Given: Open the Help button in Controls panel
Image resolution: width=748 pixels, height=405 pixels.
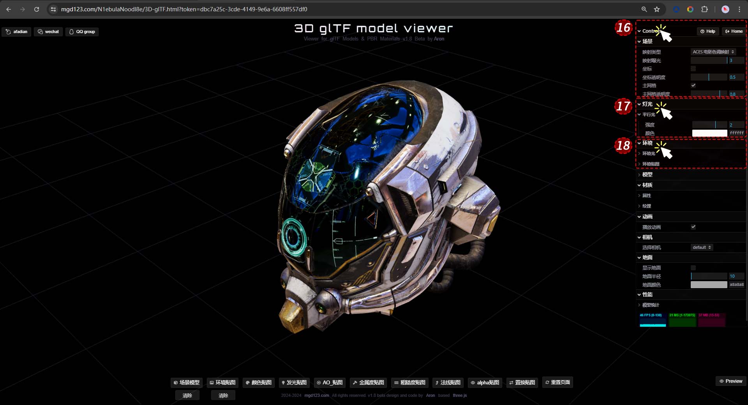Looking at the screenshot, I should tap(707, 31).
